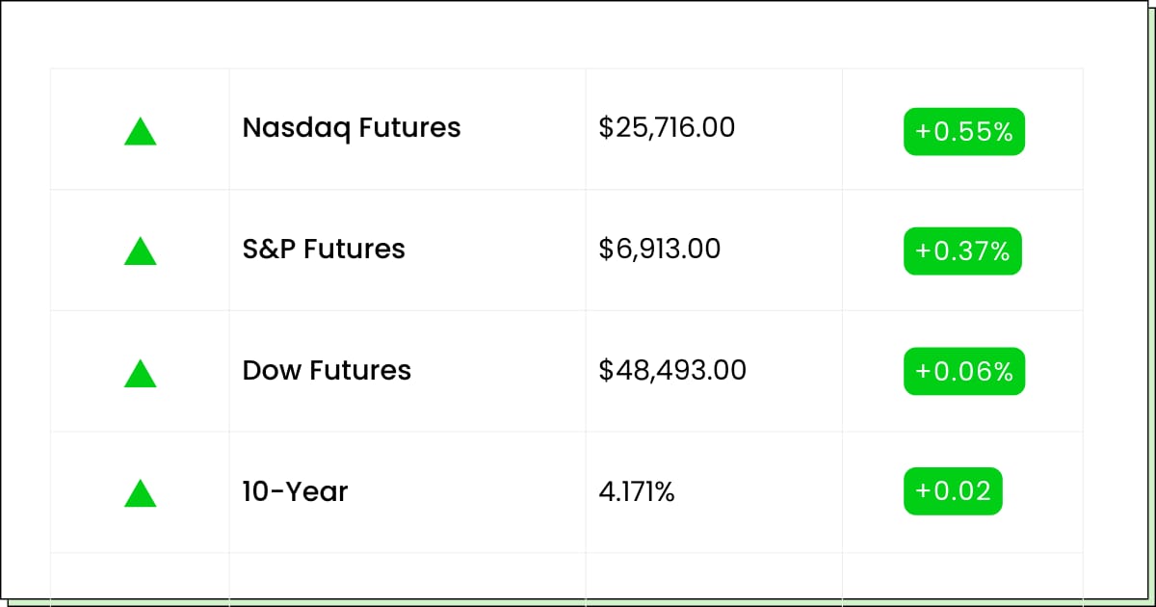Click the empty cell below the 4.171% value
This screenshot has height=607, width=1156.
[x=713, y=575]
